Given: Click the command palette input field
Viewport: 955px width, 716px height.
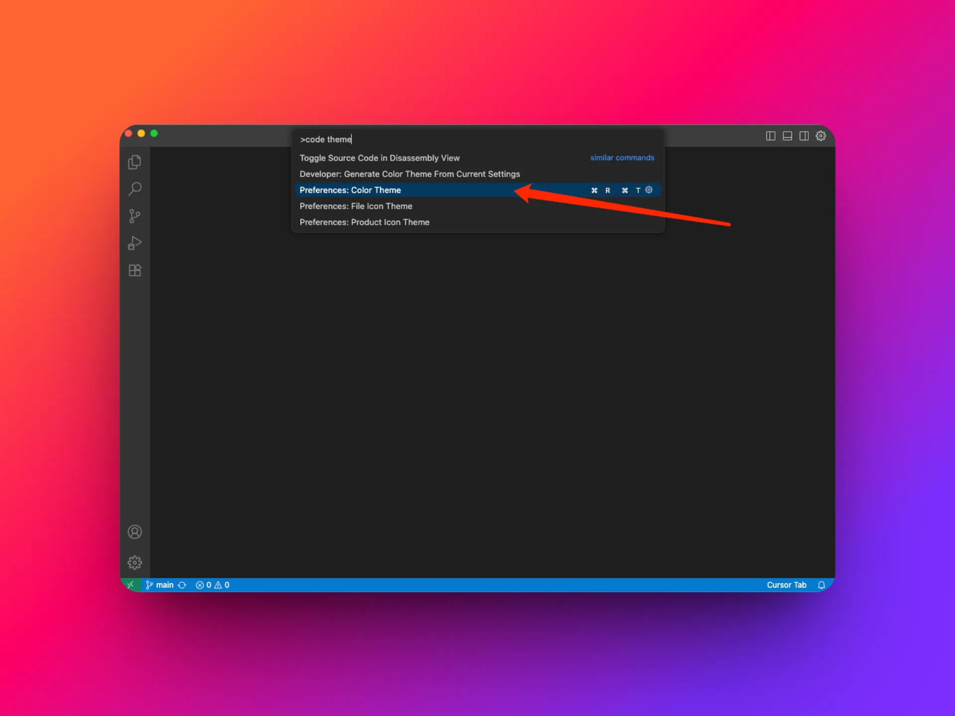Looking at the screenshot, I should (477, 139).
